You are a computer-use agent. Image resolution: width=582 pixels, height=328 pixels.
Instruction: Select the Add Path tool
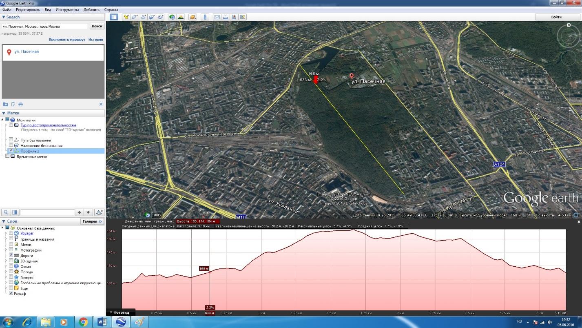[143, 17]
